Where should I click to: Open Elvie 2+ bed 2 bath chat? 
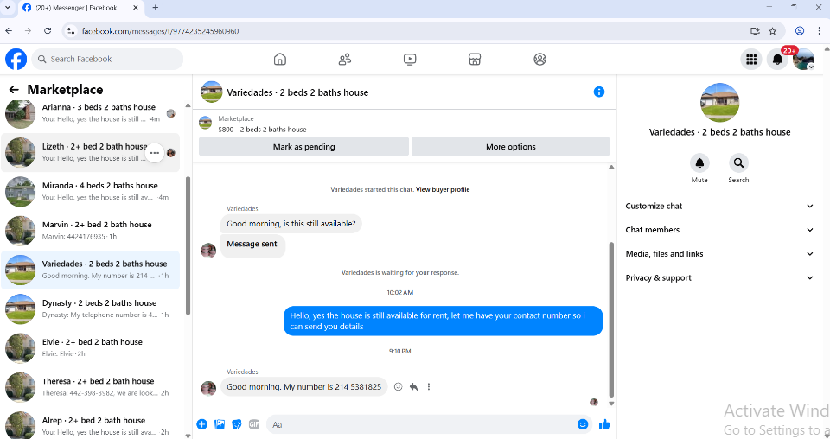(91, 348)
